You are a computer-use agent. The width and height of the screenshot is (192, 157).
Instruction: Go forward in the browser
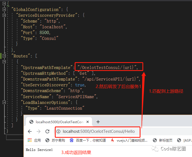(x=39, y=131)
